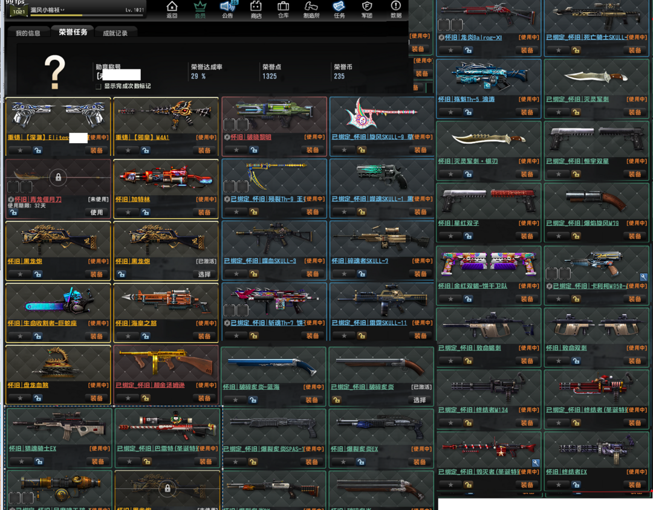Expand the player name dropdown arrow
The width and height of the screenshot is (653, 510).
pos(63,10)
